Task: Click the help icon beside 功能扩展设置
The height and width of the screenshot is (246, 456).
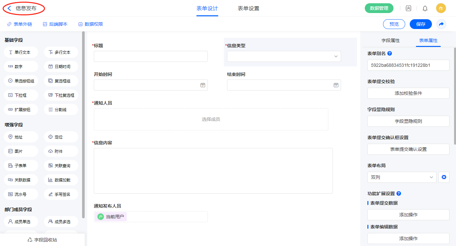Action: 399,194
